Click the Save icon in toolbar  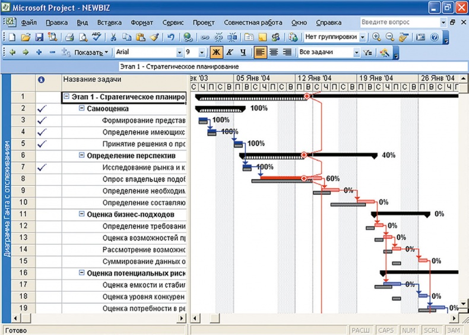[40, 37]
